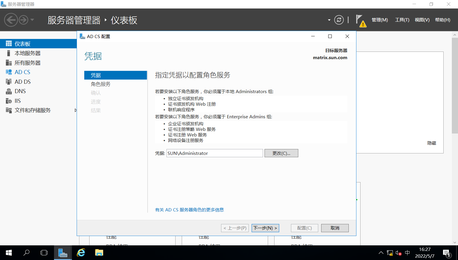Click the 下一步(N) > button

(x=265, y=228)
